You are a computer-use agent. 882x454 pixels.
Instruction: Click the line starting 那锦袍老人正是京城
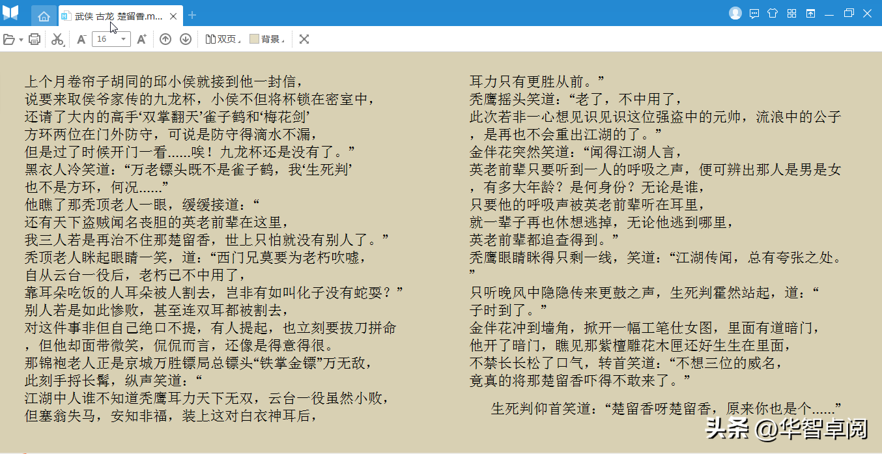point(199,363)
